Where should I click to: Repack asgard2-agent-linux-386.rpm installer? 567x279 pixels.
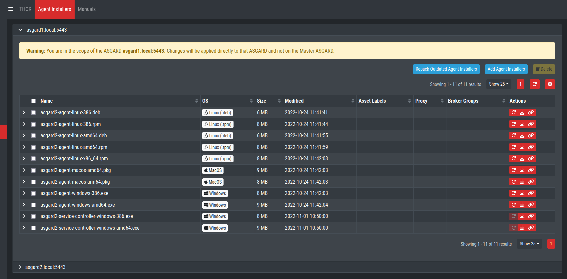(514, 124)
